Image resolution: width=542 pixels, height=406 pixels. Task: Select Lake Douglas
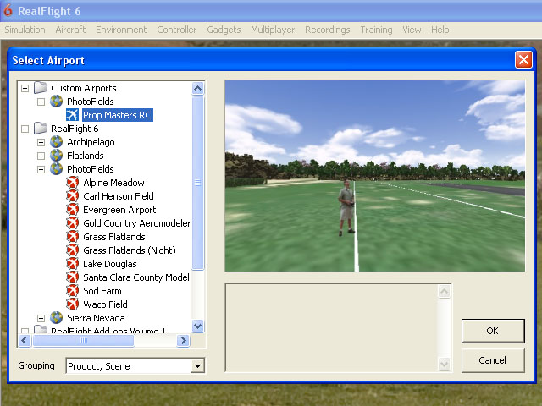point(110,264)
